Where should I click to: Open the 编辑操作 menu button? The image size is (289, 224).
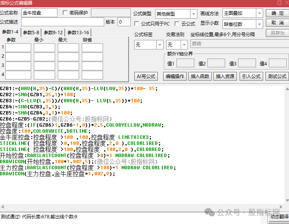175,76
